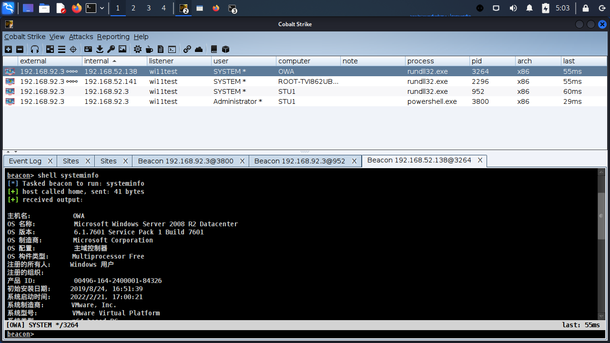The image size is (610, 343).
Task: Open the Reporting menu
Action: 113,37
